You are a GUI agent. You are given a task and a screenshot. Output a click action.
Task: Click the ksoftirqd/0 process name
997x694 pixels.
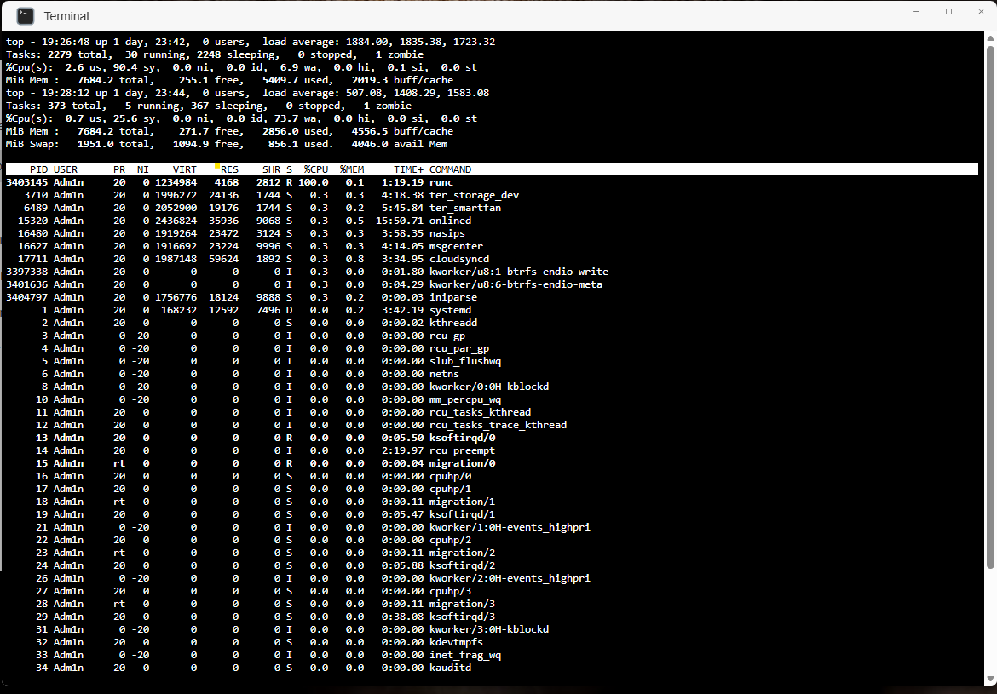[462, 438]
